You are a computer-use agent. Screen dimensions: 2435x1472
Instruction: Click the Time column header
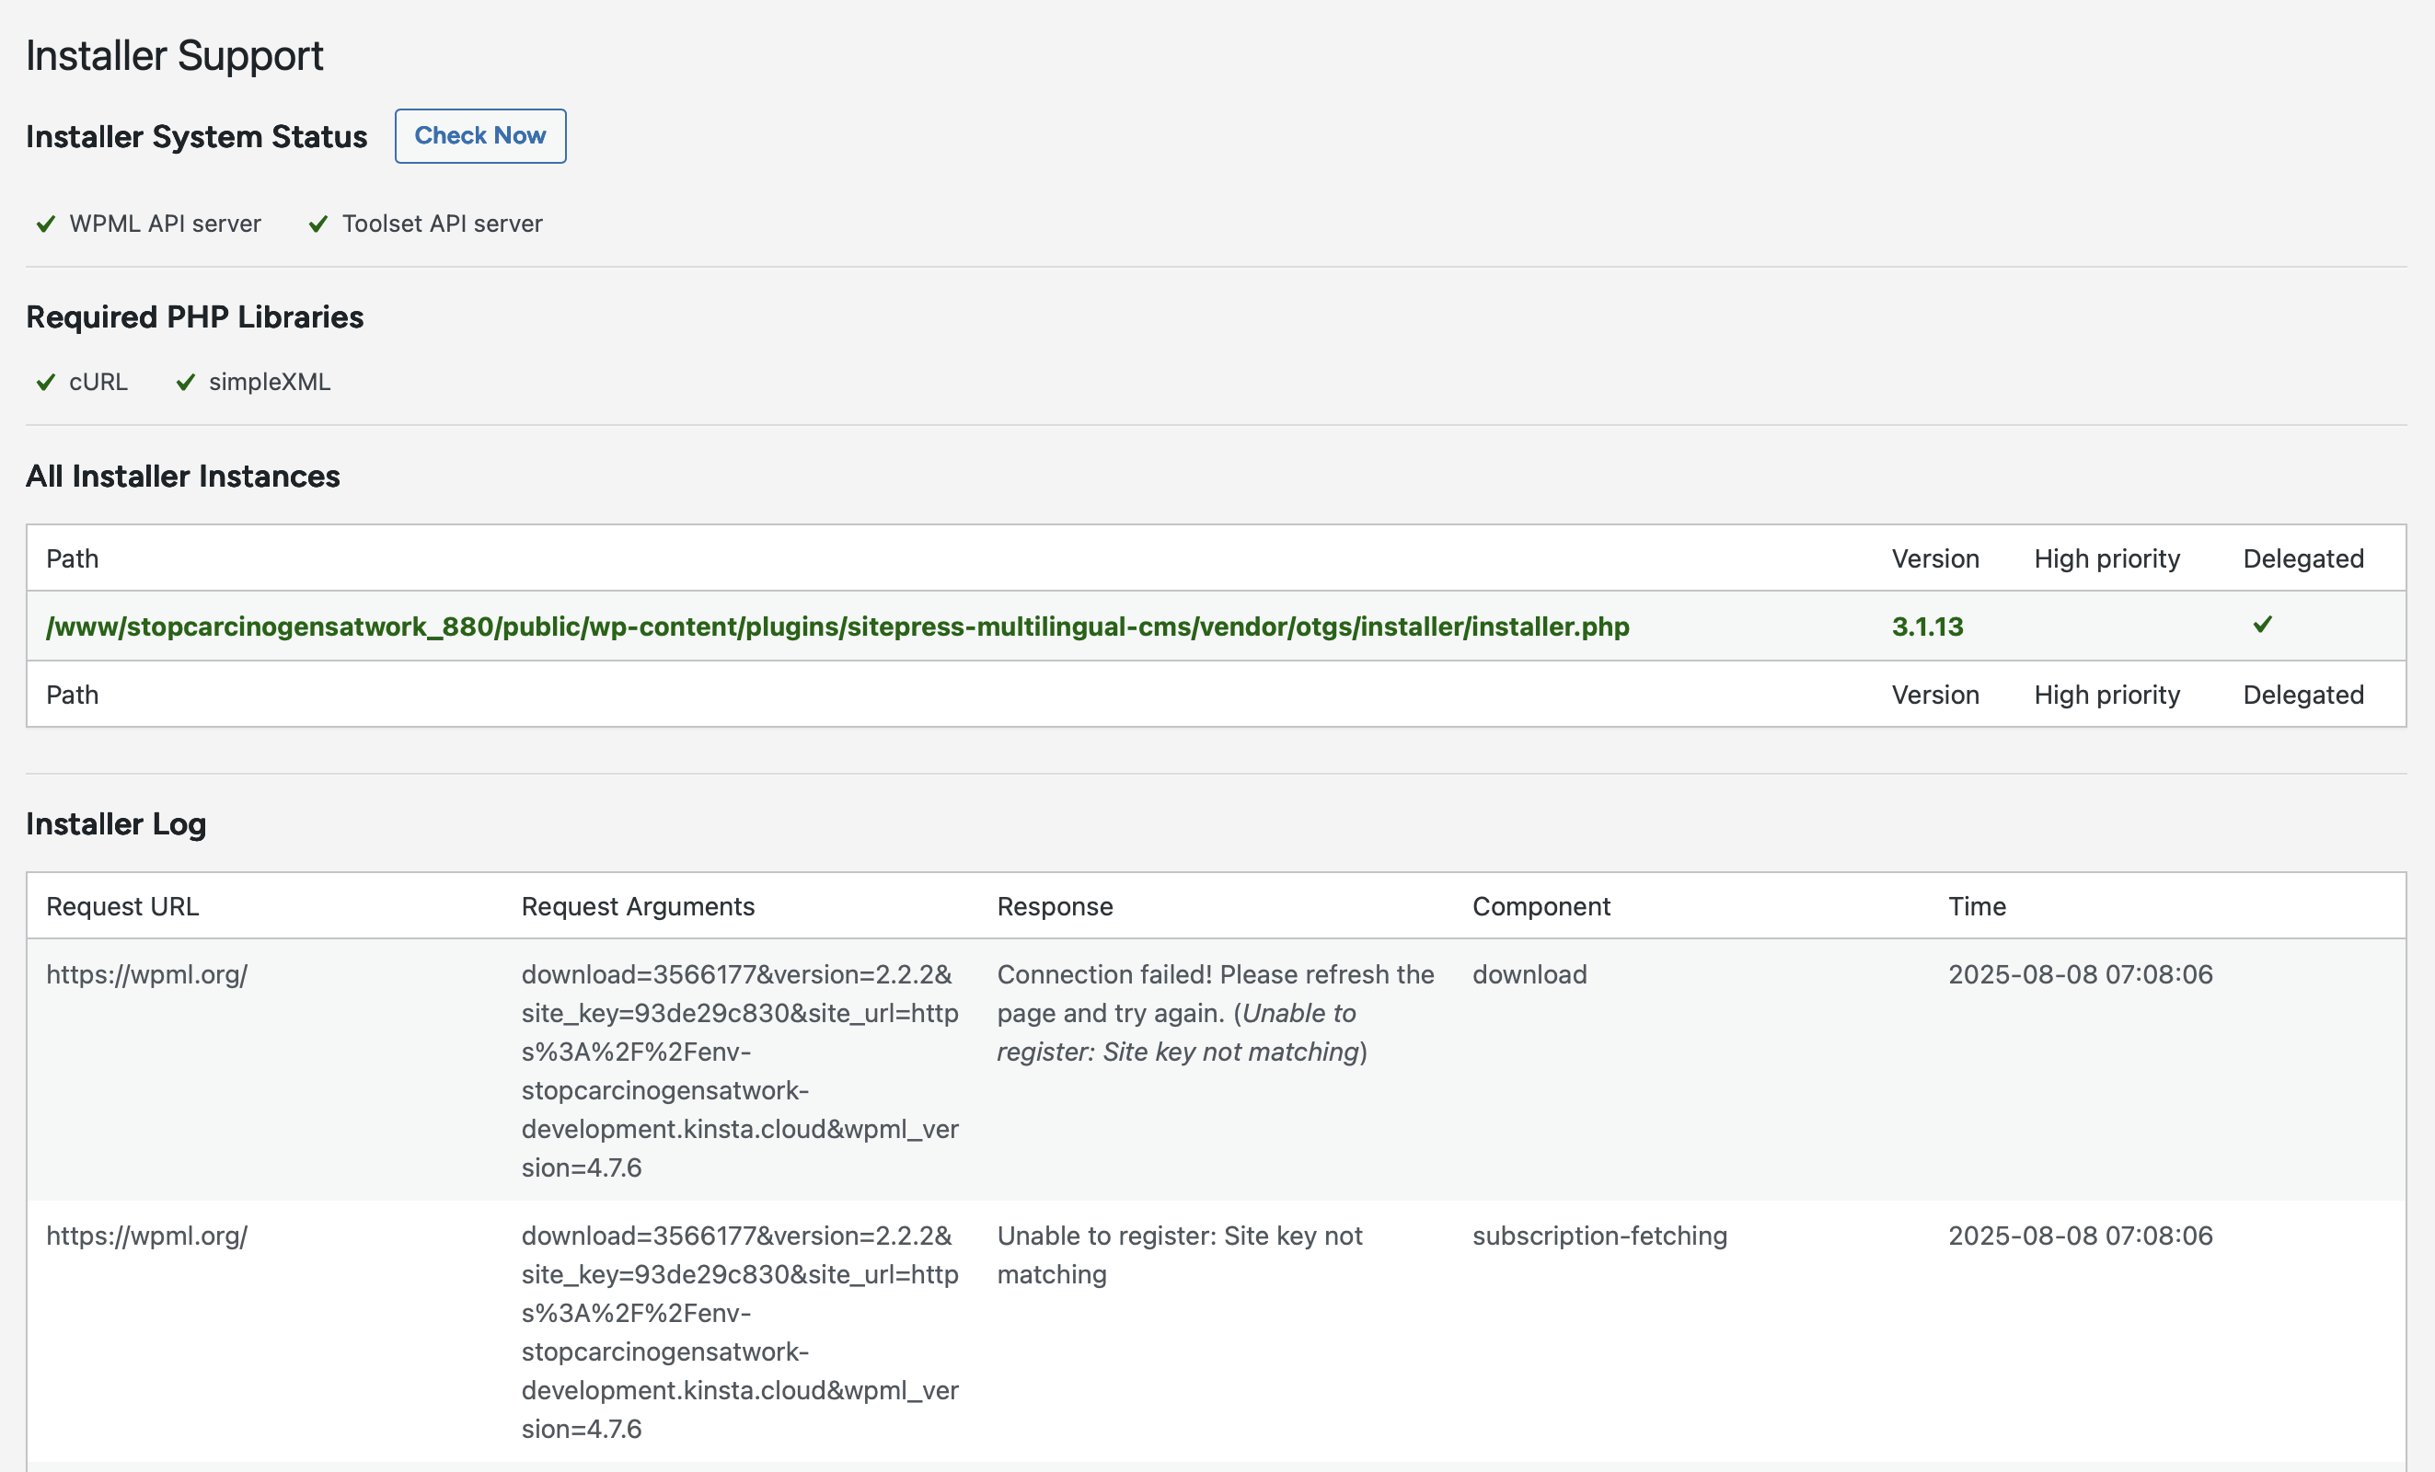click(1977, 906)
